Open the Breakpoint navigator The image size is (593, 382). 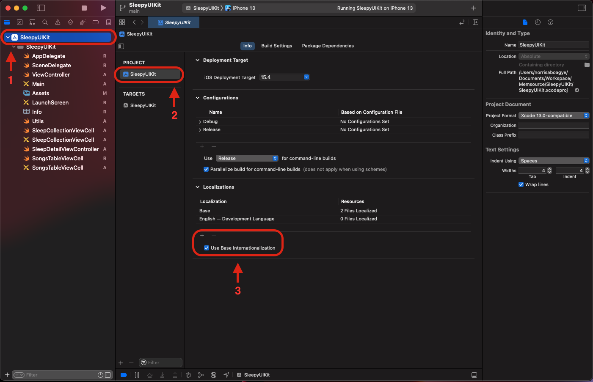[x=95, y=22]
